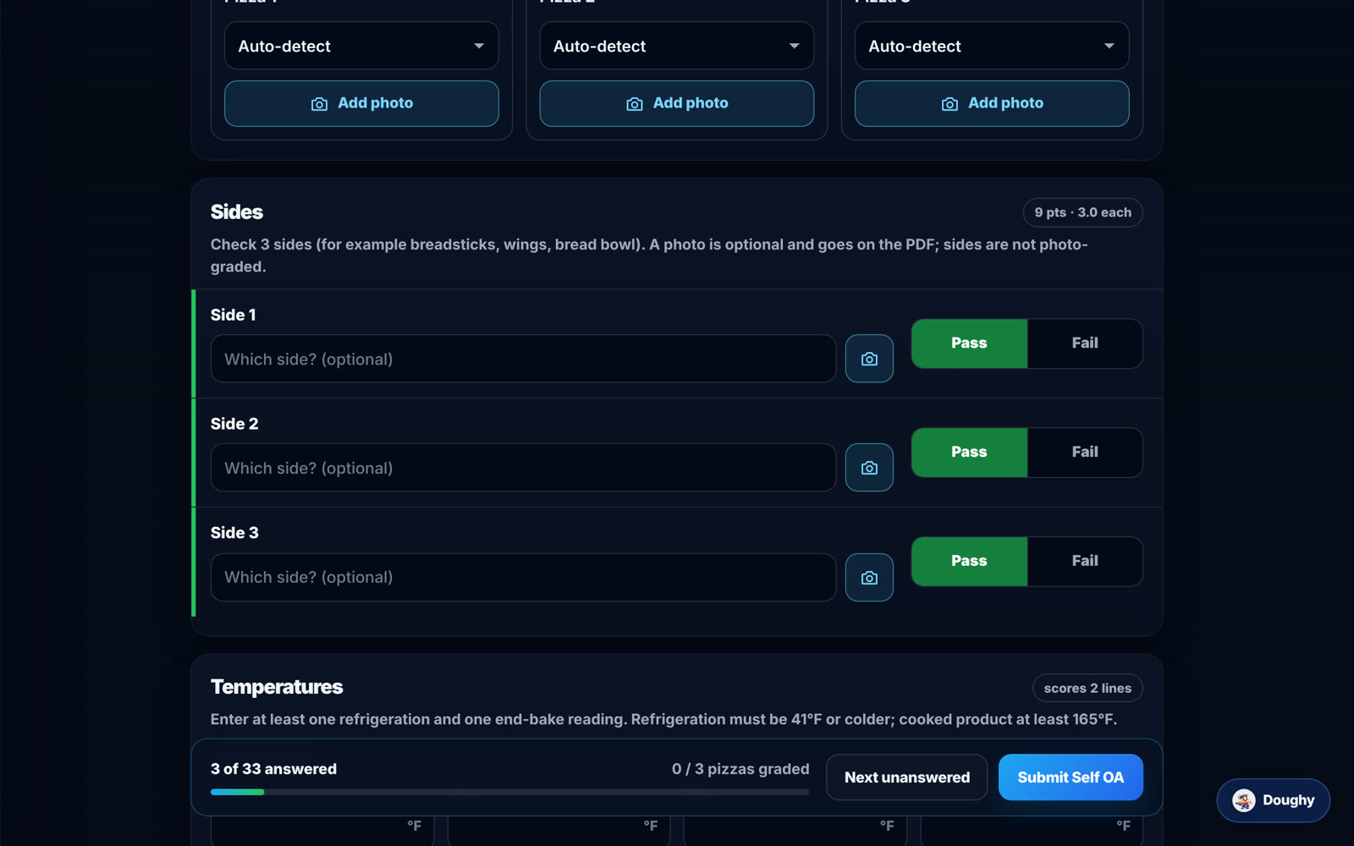Mark Side 2 as Pass
1354x846 pixels.
point(969,453)
